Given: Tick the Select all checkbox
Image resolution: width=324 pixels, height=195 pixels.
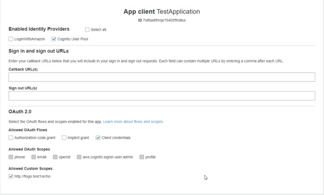Looking at the screenshot, I should (87, 30).
